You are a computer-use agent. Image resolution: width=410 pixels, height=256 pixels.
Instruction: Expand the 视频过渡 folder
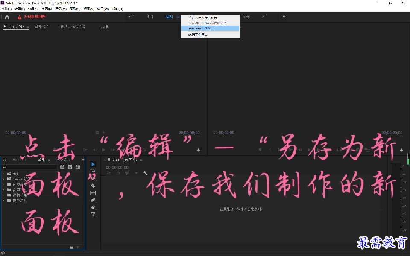pos(3,201)
